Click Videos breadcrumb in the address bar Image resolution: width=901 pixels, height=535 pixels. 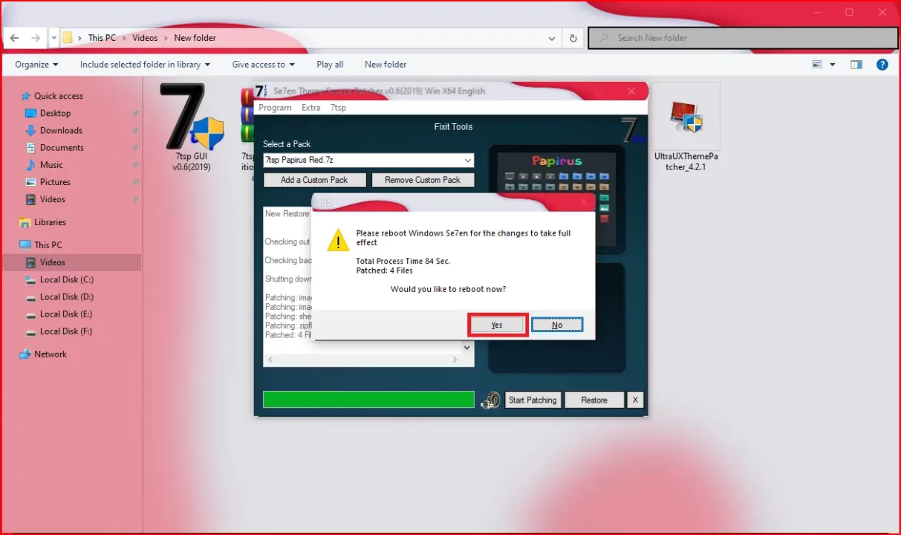[145, 38]
